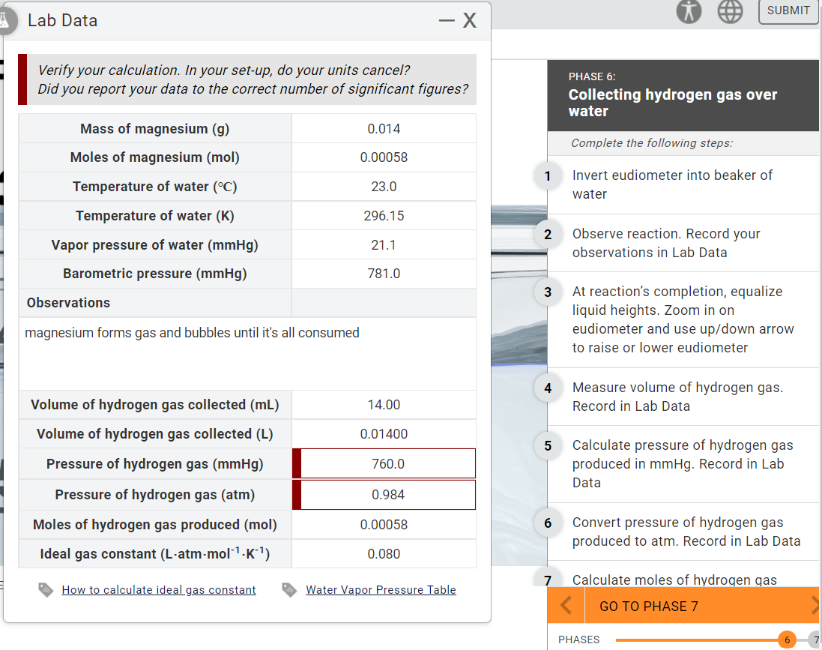Image resolution: width=822 pixels, height=650 pixels.
Task: Click the tag icon beside Water Vapor Pressure Table
Action: [289, 589]
